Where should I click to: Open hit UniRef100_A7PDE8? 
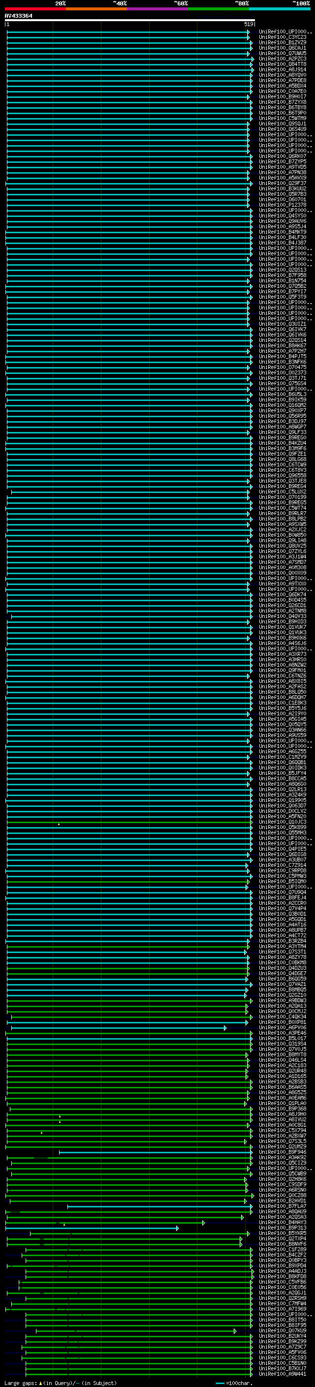tap(283, 80)
